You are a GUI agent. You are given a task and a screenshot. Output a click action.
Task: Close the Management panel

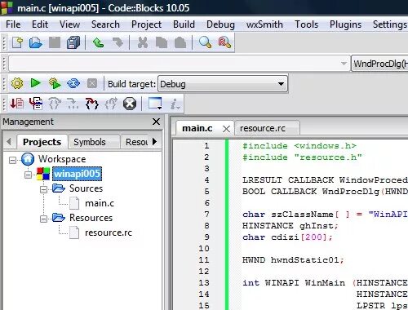click(156, 122)
